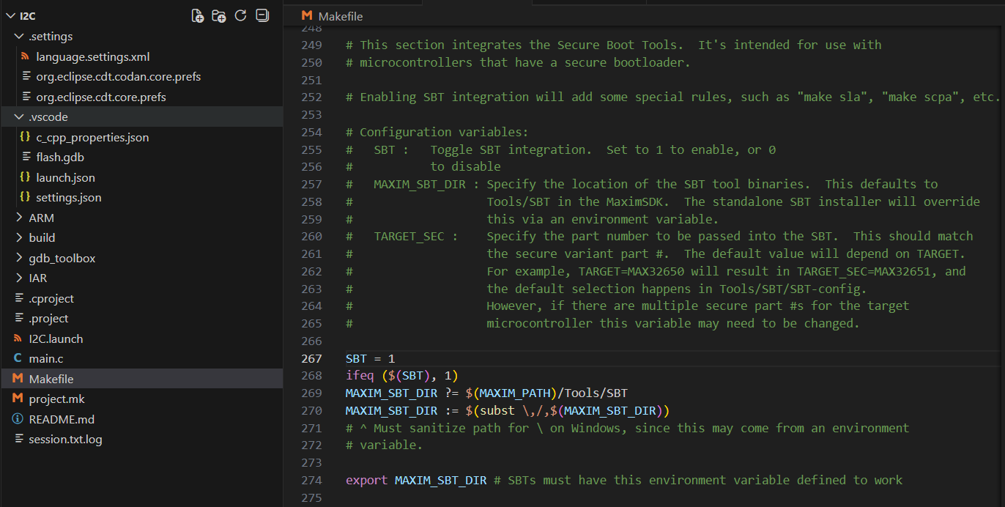Open session.txt.log file
This screenshot has width=1005, height=507.
point(65,439)
